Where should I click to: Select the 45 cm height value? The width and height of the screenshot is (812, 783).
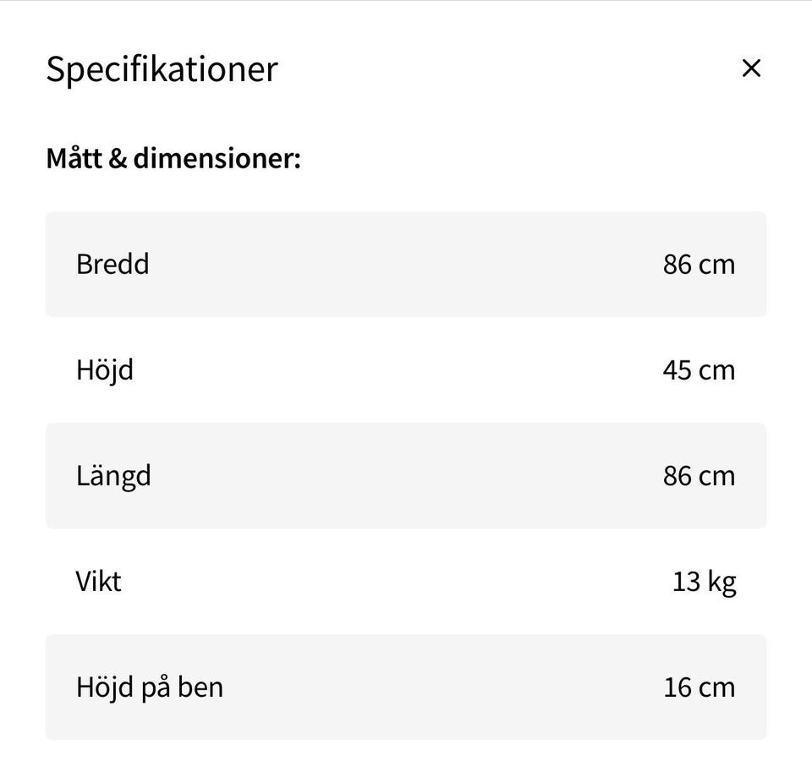[699, 370]
